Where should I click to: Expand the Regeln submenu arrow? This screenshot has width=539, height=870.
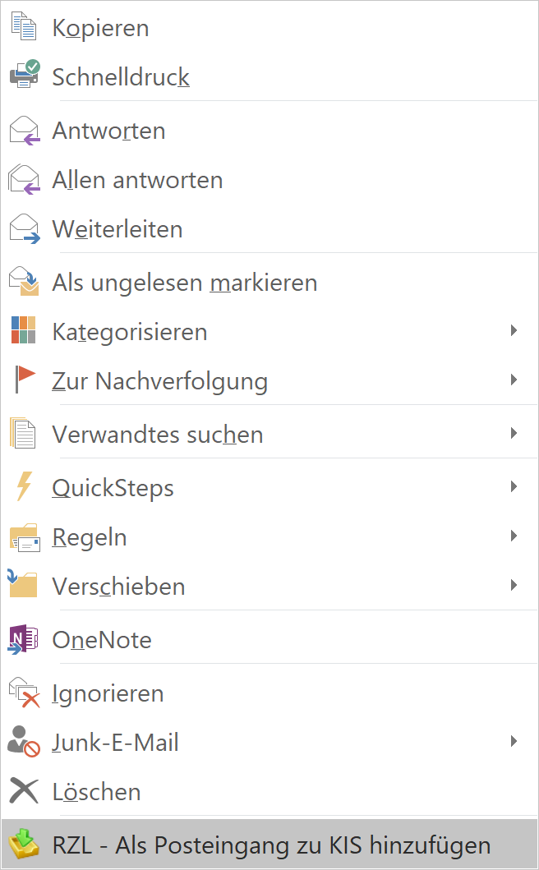click(x=515, y=536)
